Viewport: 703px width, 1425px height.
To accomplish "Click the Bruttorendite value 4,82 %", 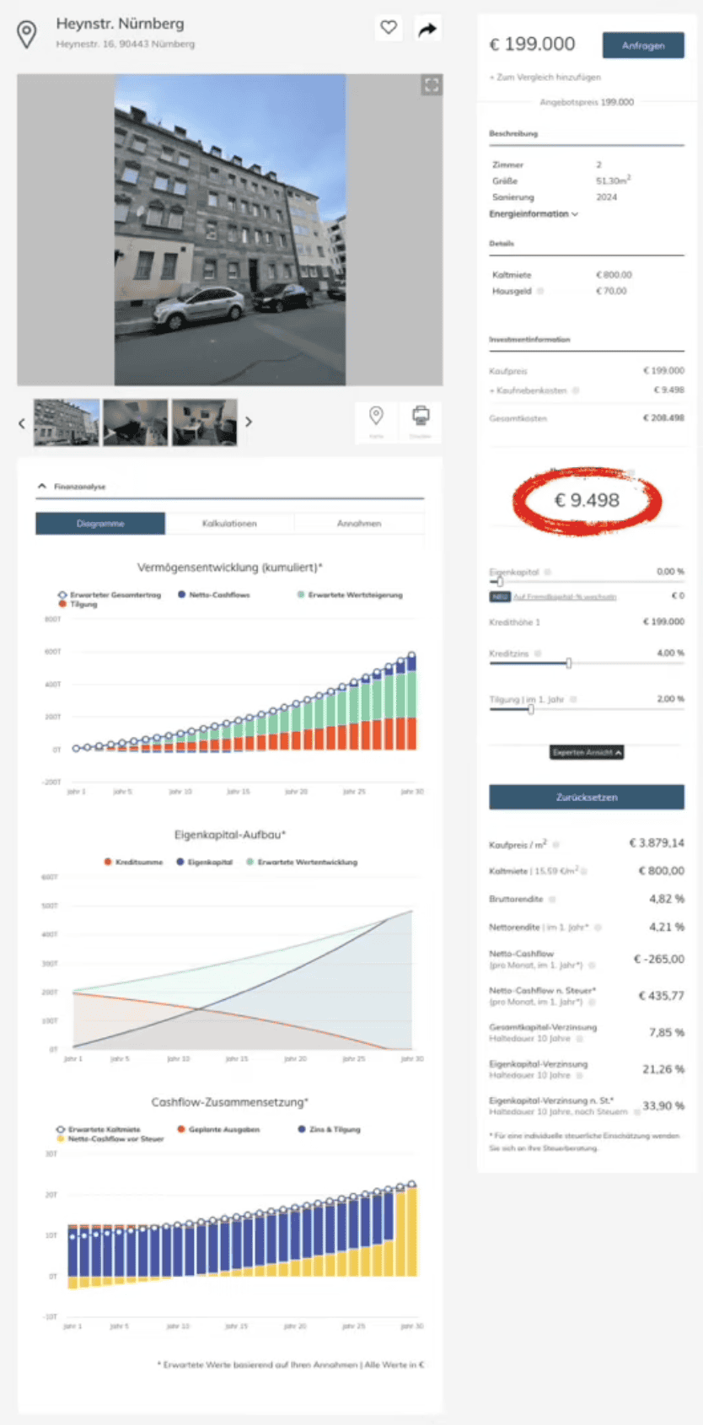I will [x=667, y=899].
